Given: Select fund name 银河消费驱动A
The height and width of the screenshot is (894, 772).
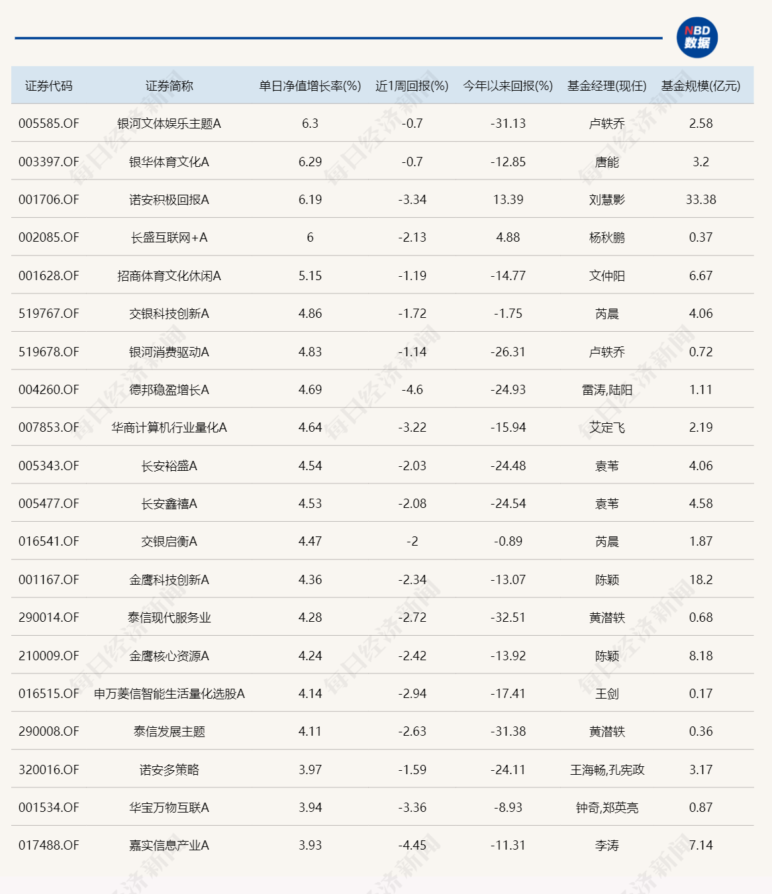Looking at the screenshot, I should (x=169, y=352).
